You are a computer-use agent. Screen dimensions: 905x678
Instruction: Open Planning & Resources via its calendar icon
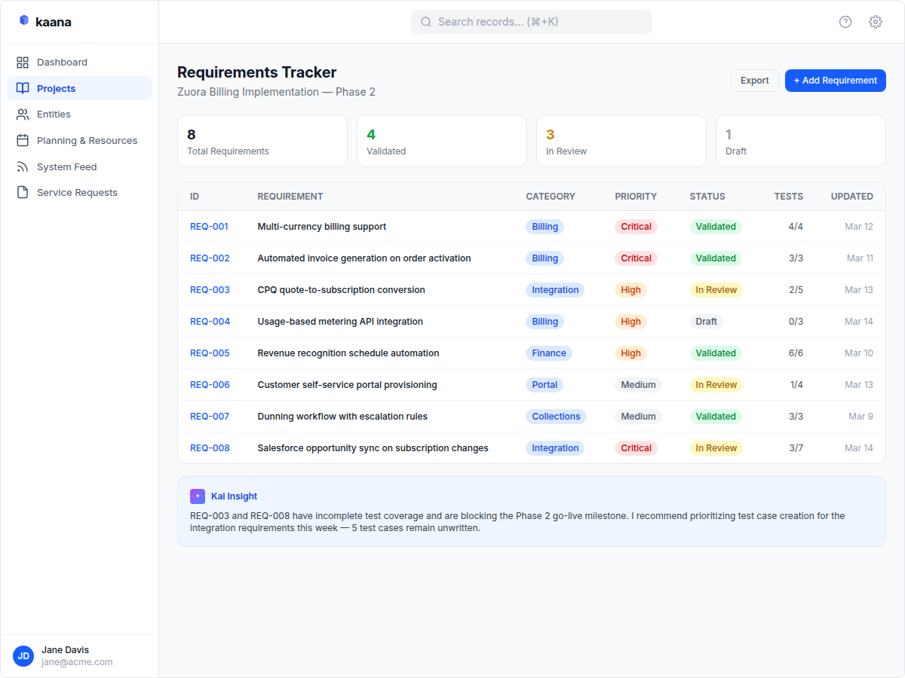click(x=23, y=140)
